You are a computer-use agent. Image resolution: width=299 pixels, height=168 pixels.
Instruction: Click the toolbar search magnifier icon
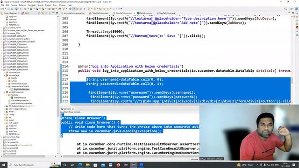(285, 9)
